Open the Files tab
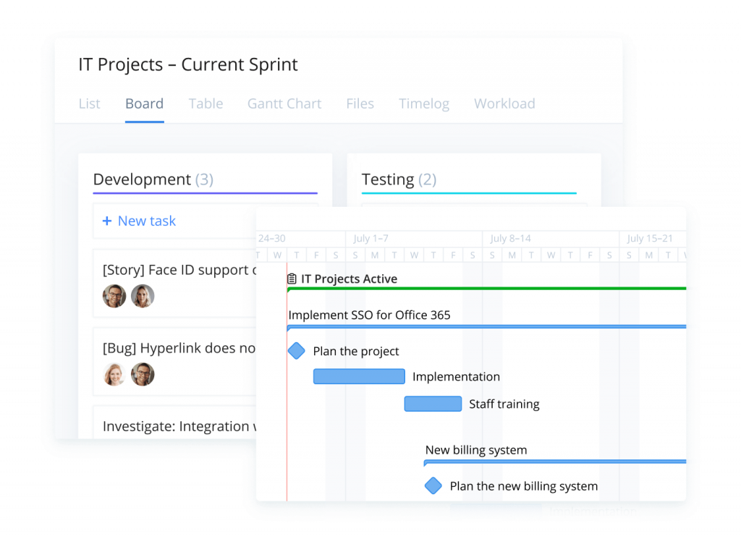This screenshot has height=539, width=741. click(360, 103)
